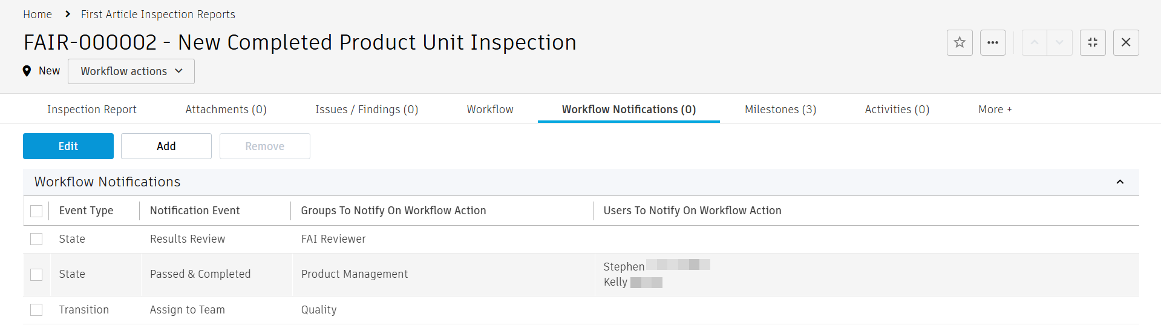Image resolution: width=1161 pixels, height=328 pixels.
Task: Check the Results Review row checkbox
Action: click(x=36, y=239)
